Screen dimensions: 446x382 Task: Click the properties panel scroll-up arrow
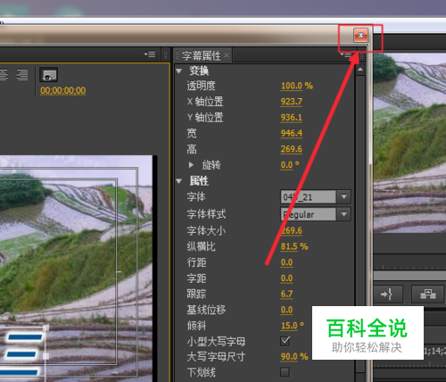360,70
